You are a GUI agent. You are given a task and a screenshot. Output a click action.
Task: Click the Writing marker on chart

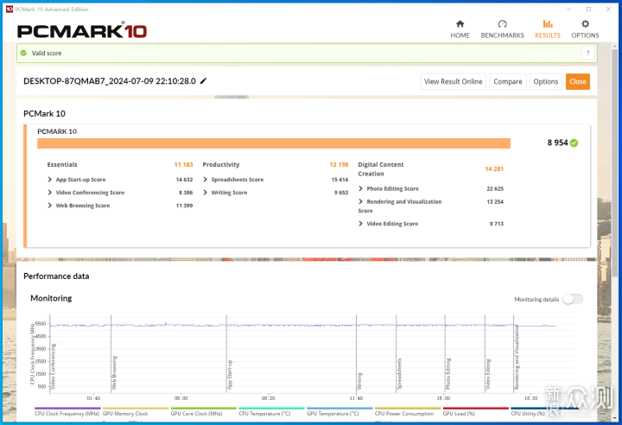click(x=359, y=381)
